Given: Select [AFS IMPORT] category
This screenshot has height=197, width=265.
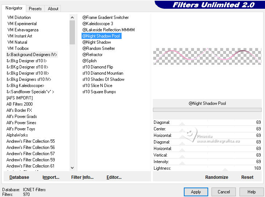Looking at the screenshot, I should [x=19, y=98].
